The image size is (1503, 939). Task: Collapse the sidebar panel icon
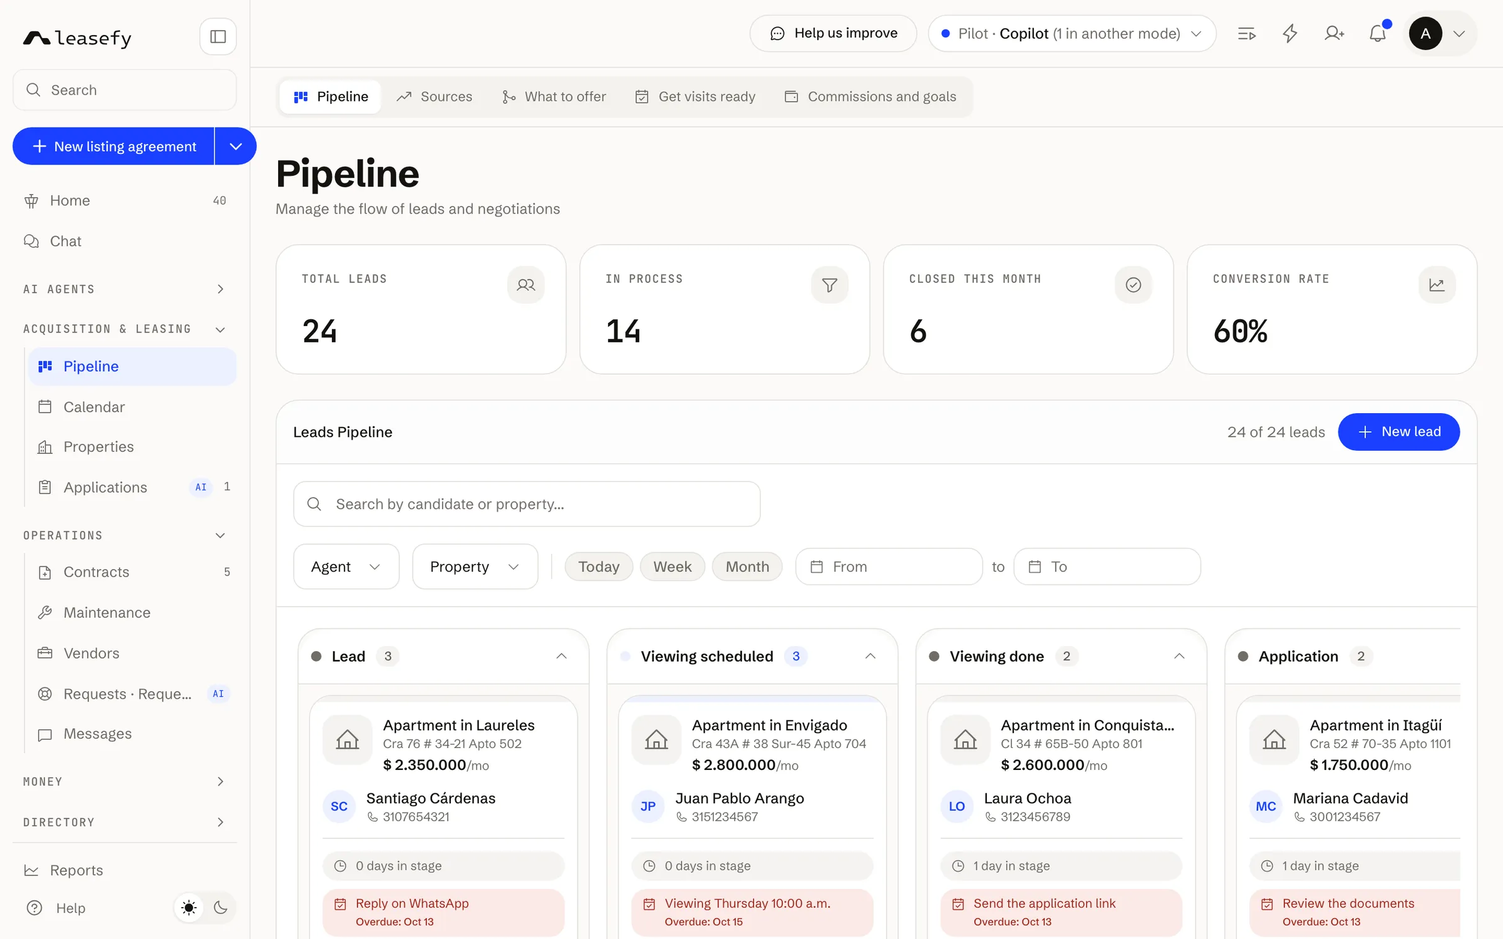click(218, 36)
